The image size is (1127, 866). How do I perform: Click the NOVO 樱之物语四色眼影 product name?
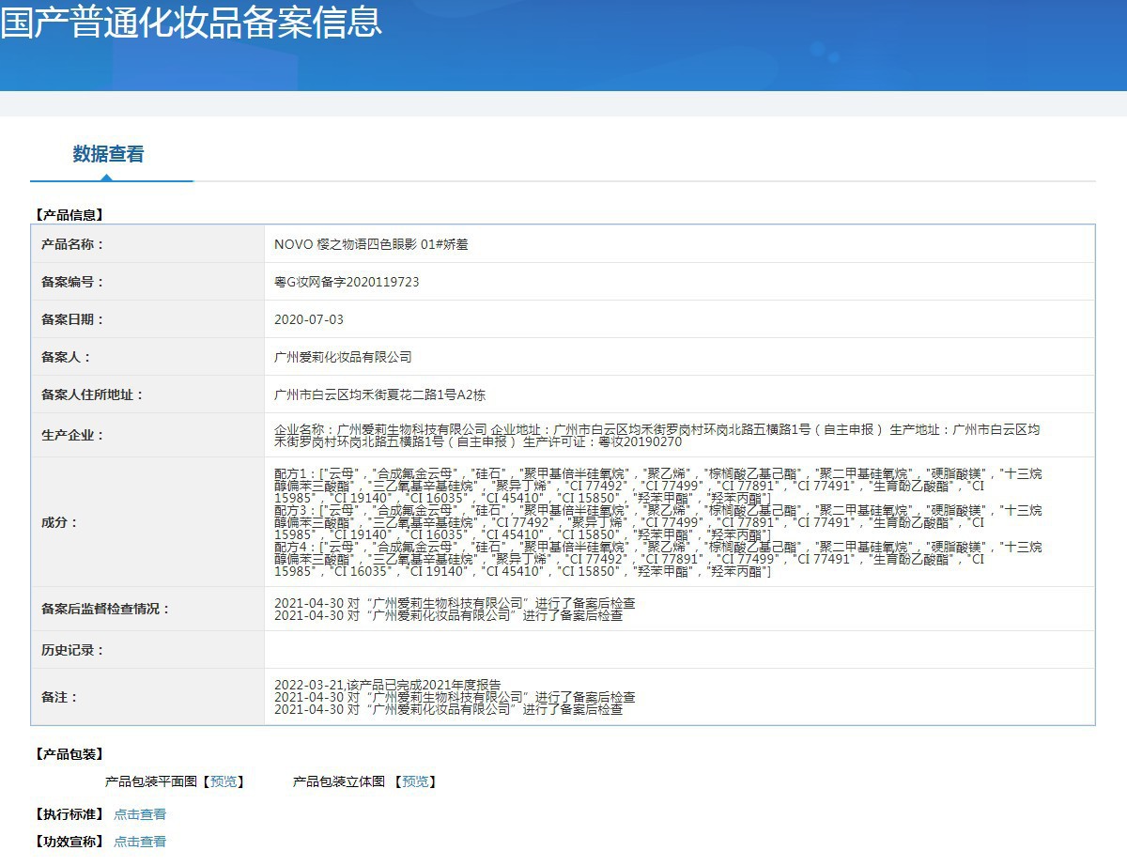tap(371, 244)
